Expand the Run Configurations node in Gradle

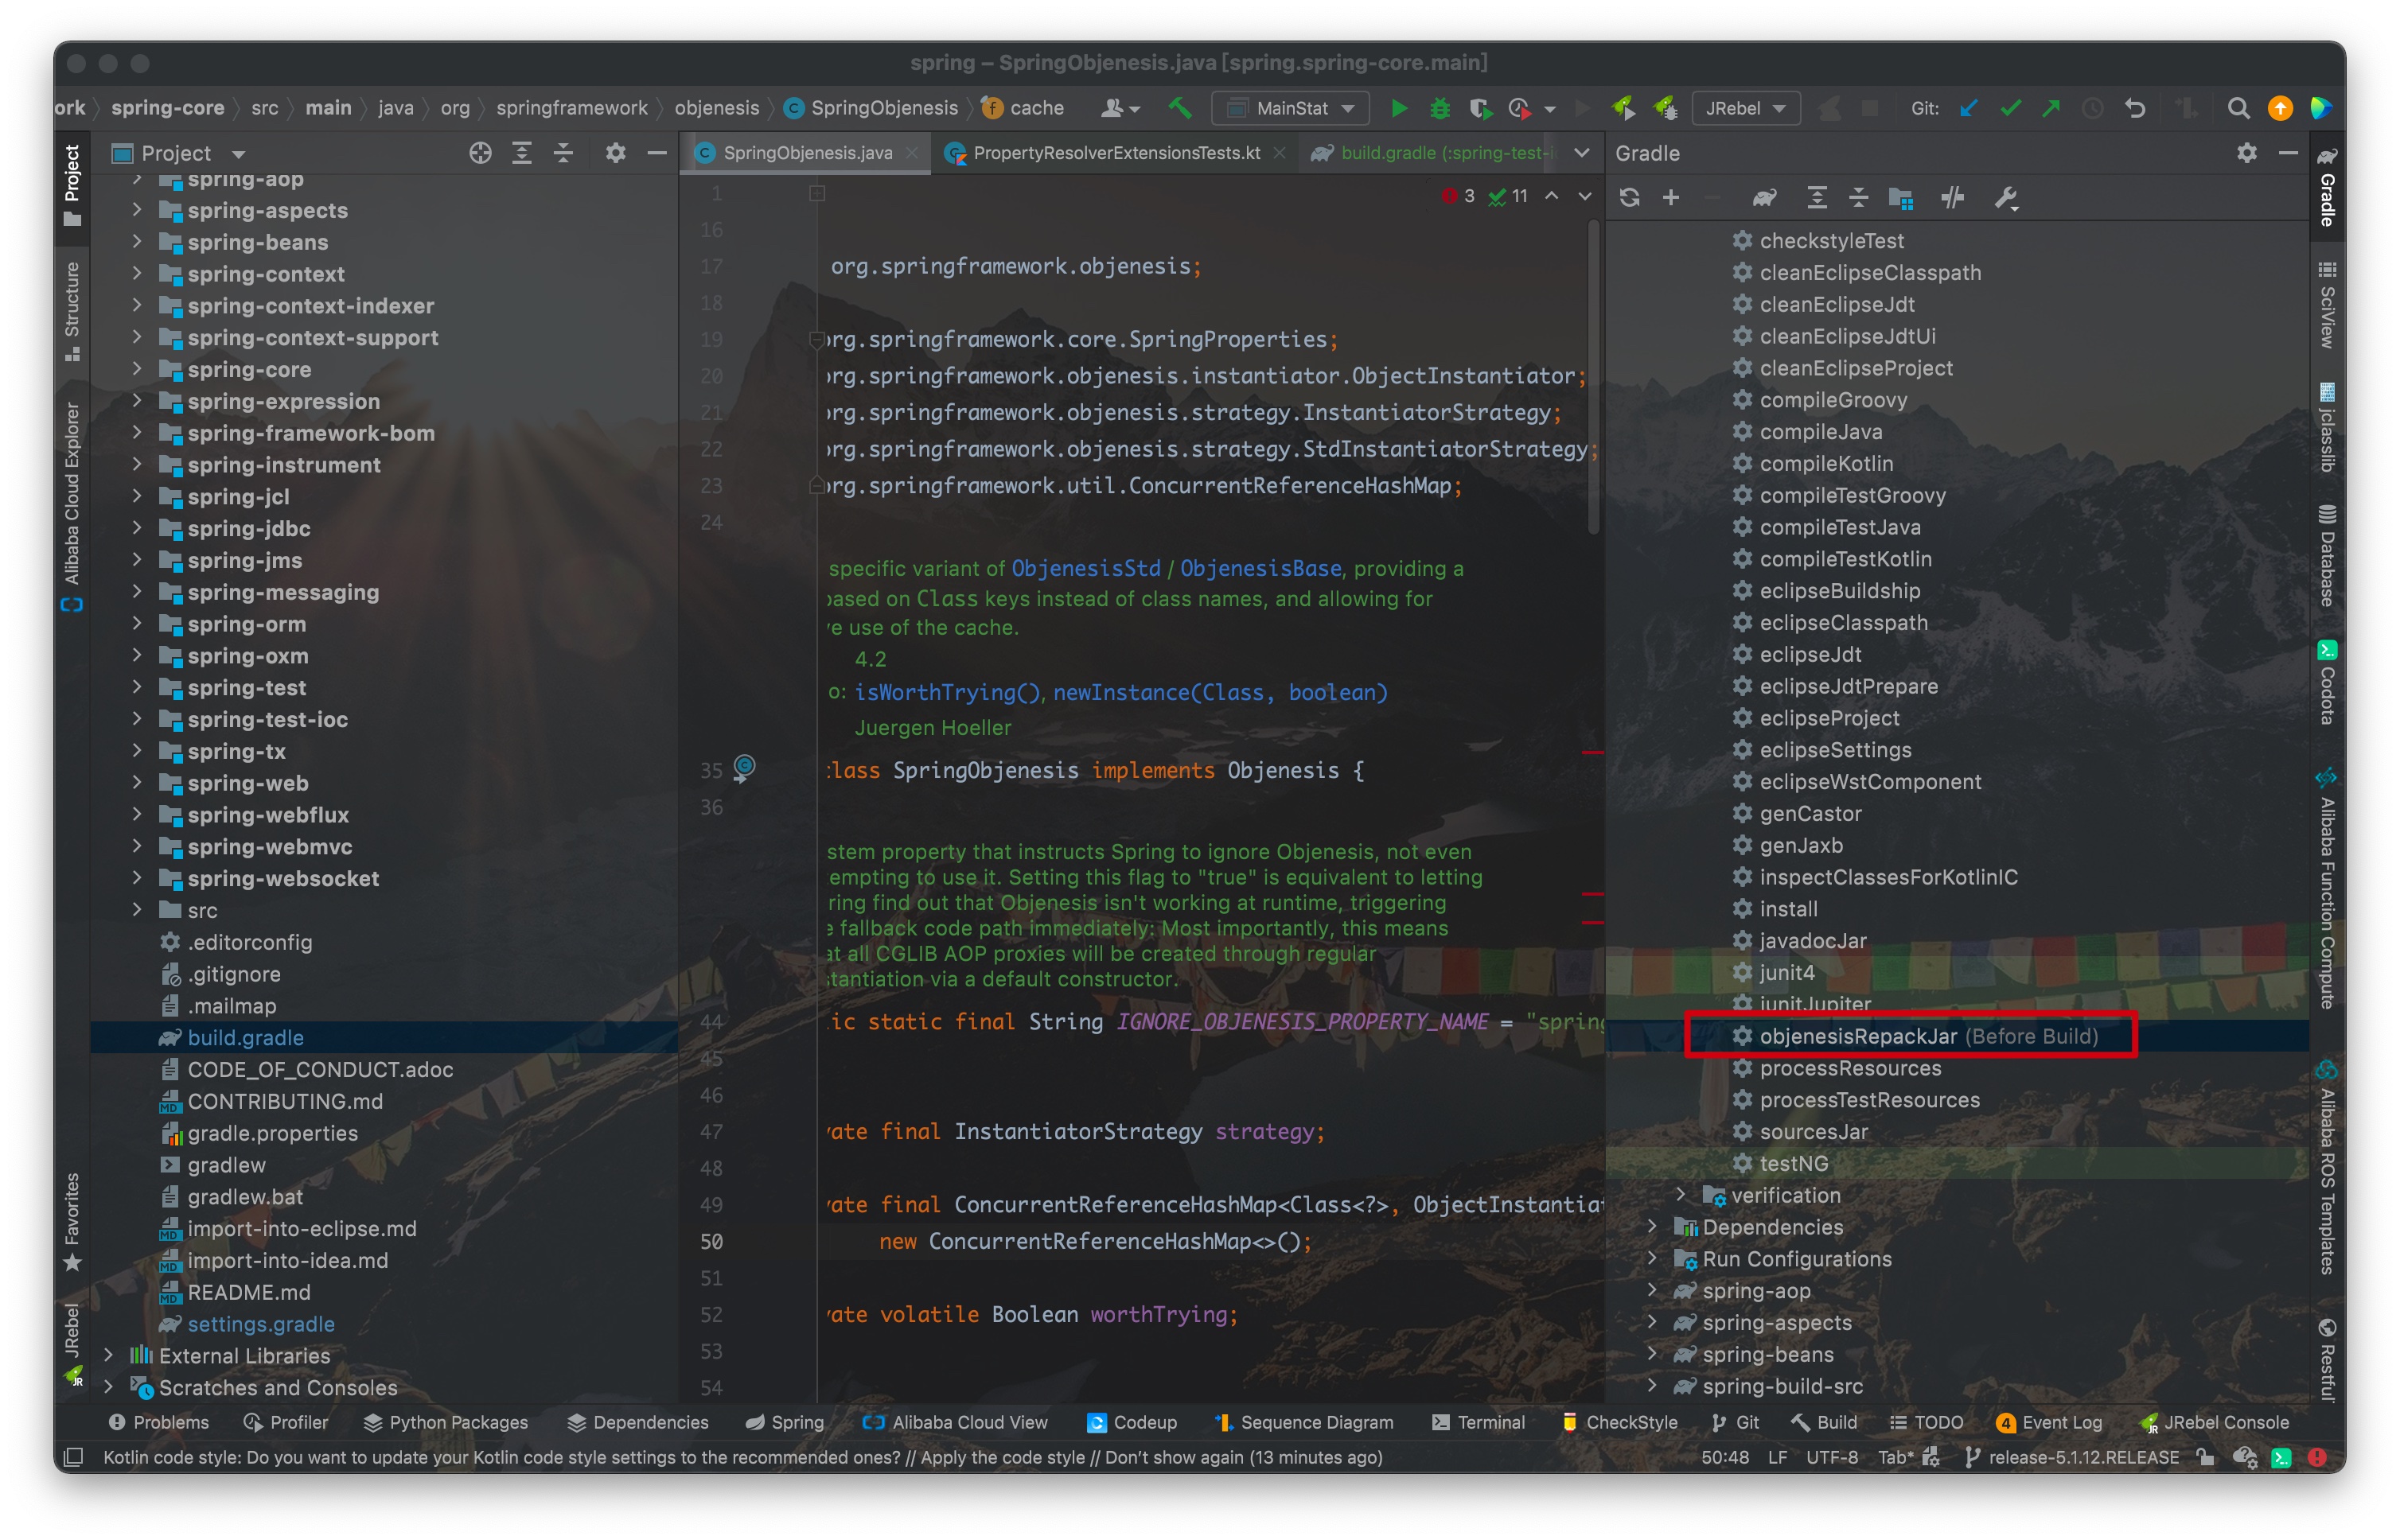click(x=1652, y=1258)
